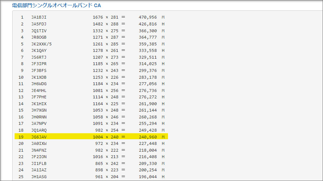
Task: Select the JF2ION score 216,408
Action: click(148, 157)
